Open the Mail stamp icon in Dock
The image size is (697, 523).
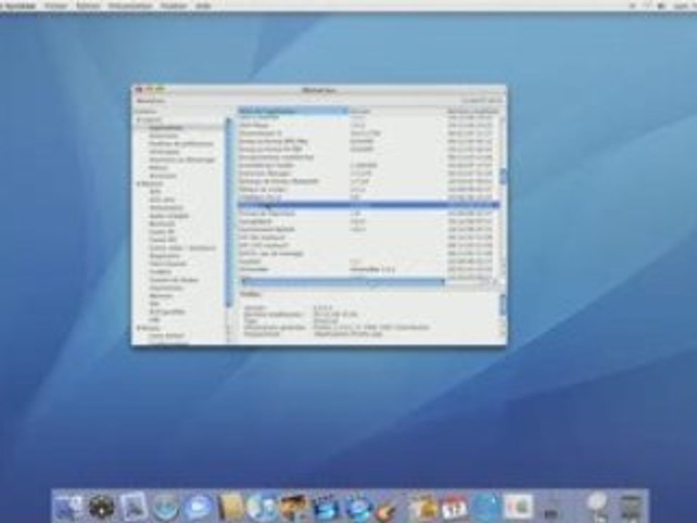click(x=133, y=507)
